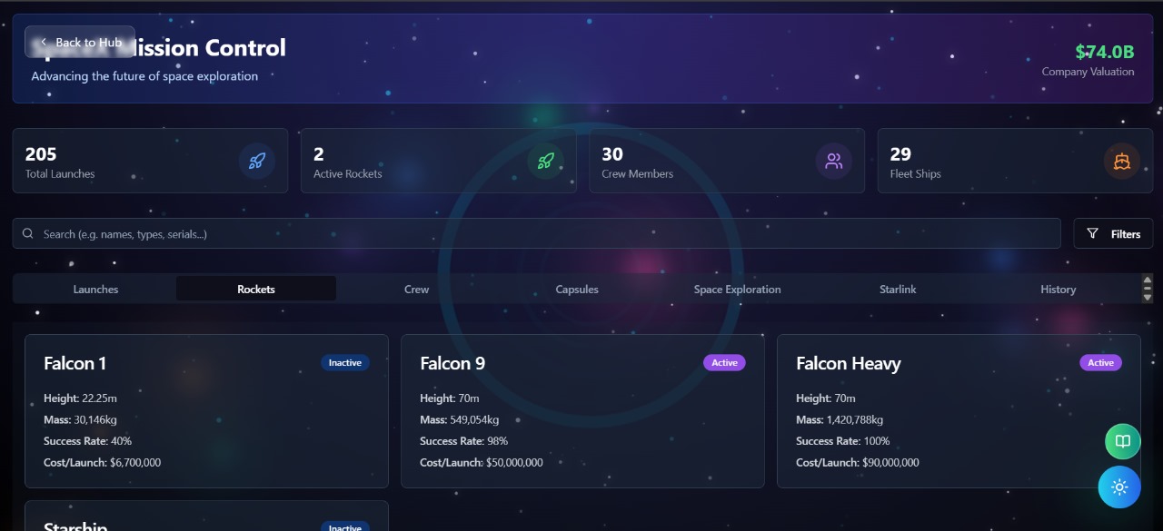Click the tab bar scroll up arrow
The width and height of the screenshot is (1163, 531).
pos(1147,281)
